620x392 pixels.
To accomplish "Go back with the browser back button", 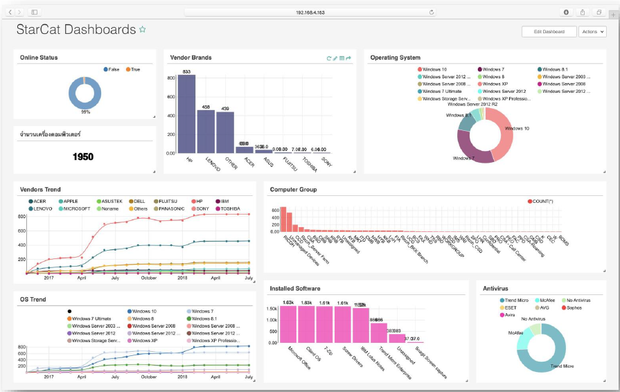I will point(10,12).
